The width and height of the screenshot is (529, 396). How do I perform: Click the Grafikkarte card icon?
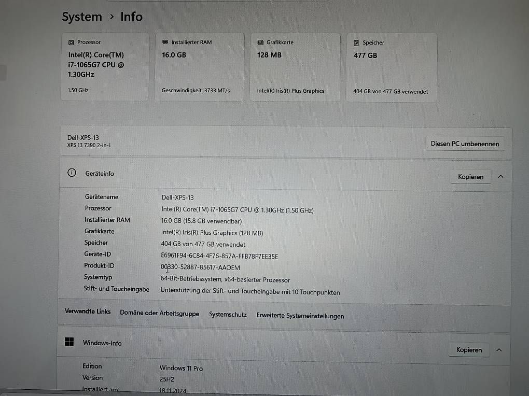(260, 43)
